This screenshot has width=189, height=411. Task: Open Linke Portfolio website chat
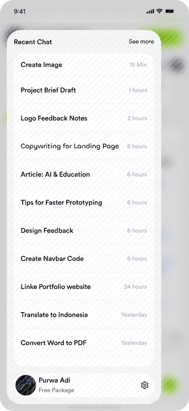(x=84, y=287)
